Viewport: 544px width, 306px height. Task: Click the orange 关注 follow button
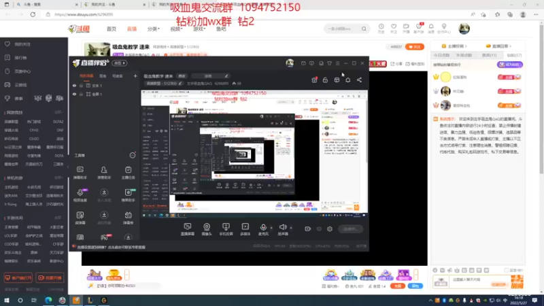pyautogui.click(x=415, y=46)
